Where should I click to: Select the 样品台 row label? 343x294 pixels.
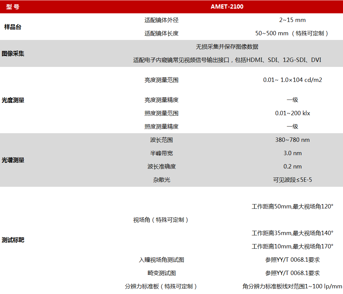pos(13,27)
